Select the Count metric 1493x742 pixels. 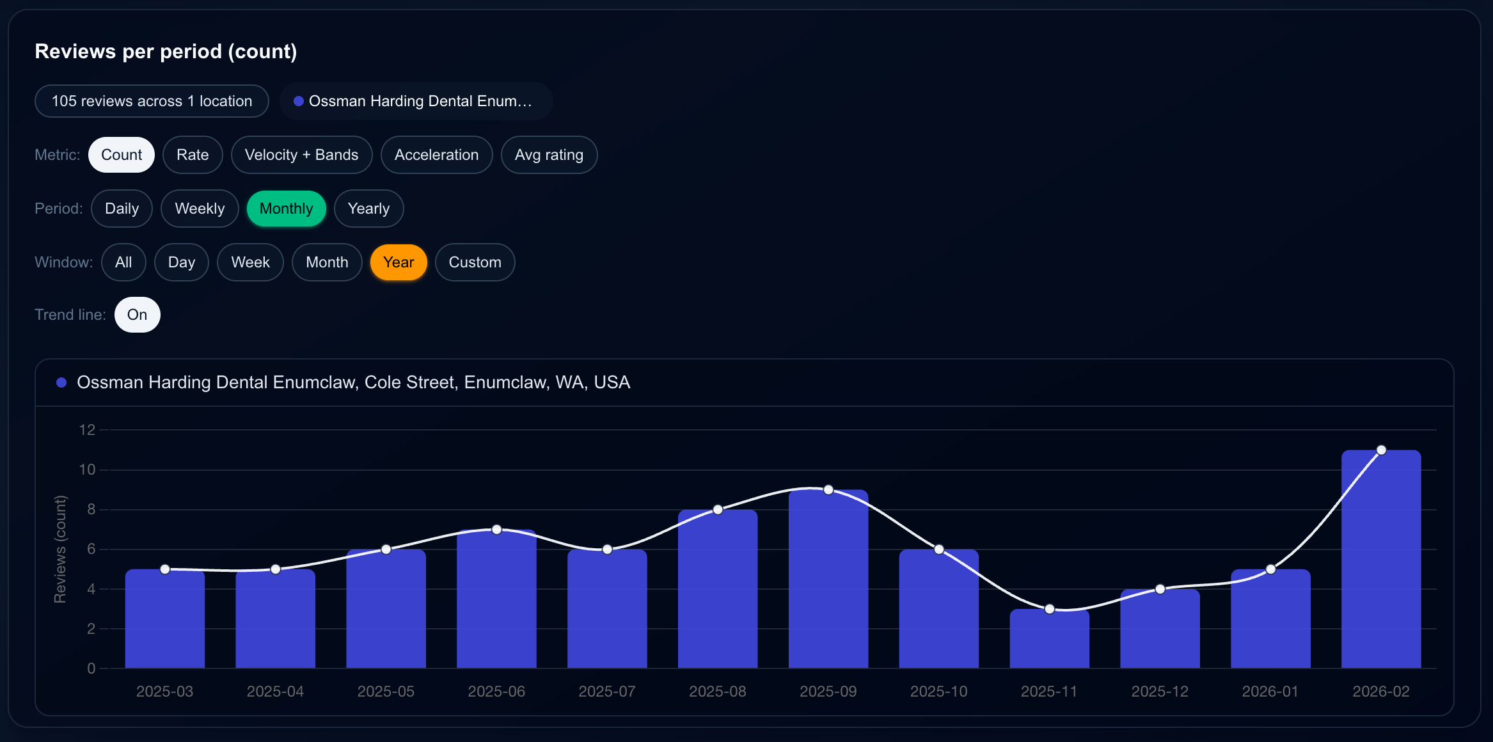pos(122,155)
